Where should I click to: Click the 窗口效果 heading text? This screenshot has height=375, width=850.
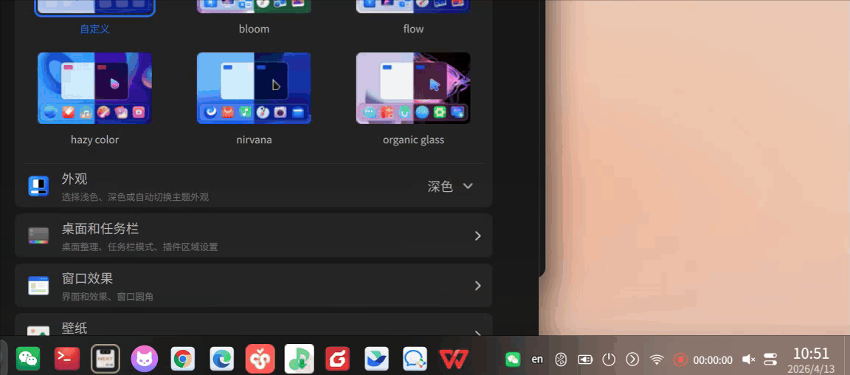pos(87,278)
